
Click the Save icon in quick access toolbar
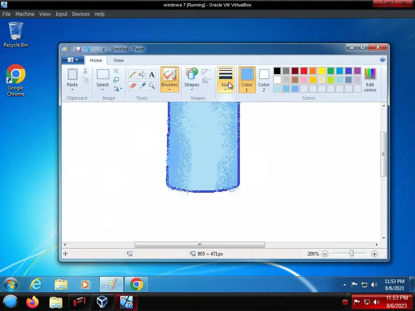click(78, 49)
